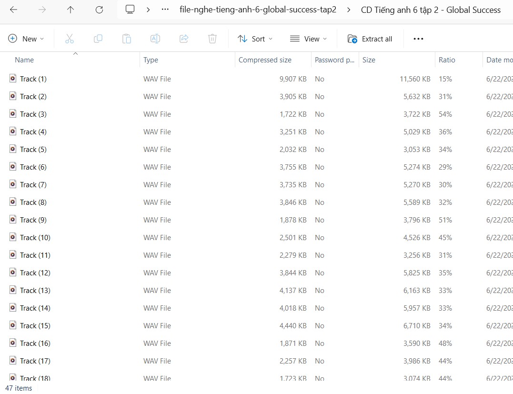
Task: Click the Delete trash bin icon
Action: pyautogui.click(x=212, y=39)
